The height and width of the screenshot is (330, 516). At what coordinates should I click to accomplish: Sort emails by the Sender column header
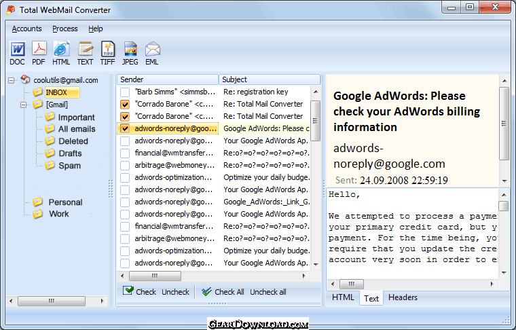click(168, 79)
